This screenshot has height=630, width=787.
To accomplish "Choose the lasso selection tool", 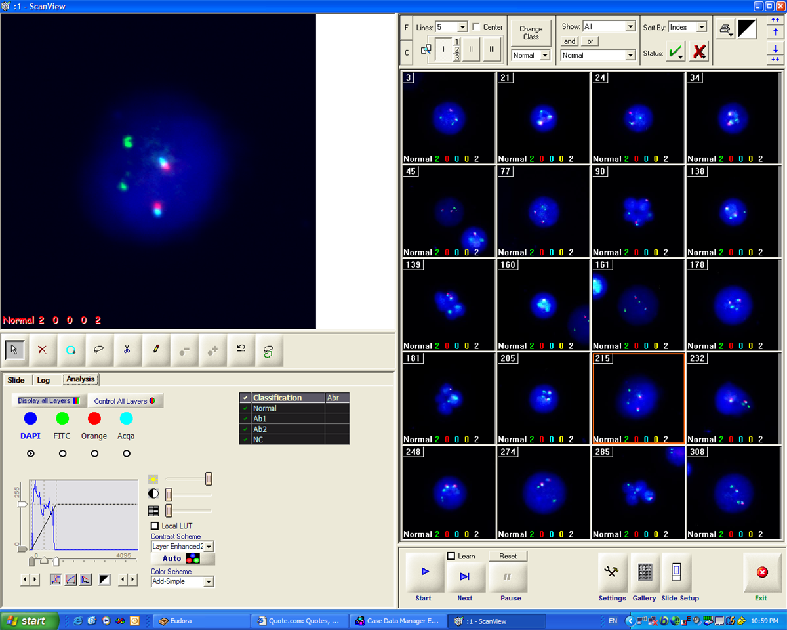I will point(99,350).
